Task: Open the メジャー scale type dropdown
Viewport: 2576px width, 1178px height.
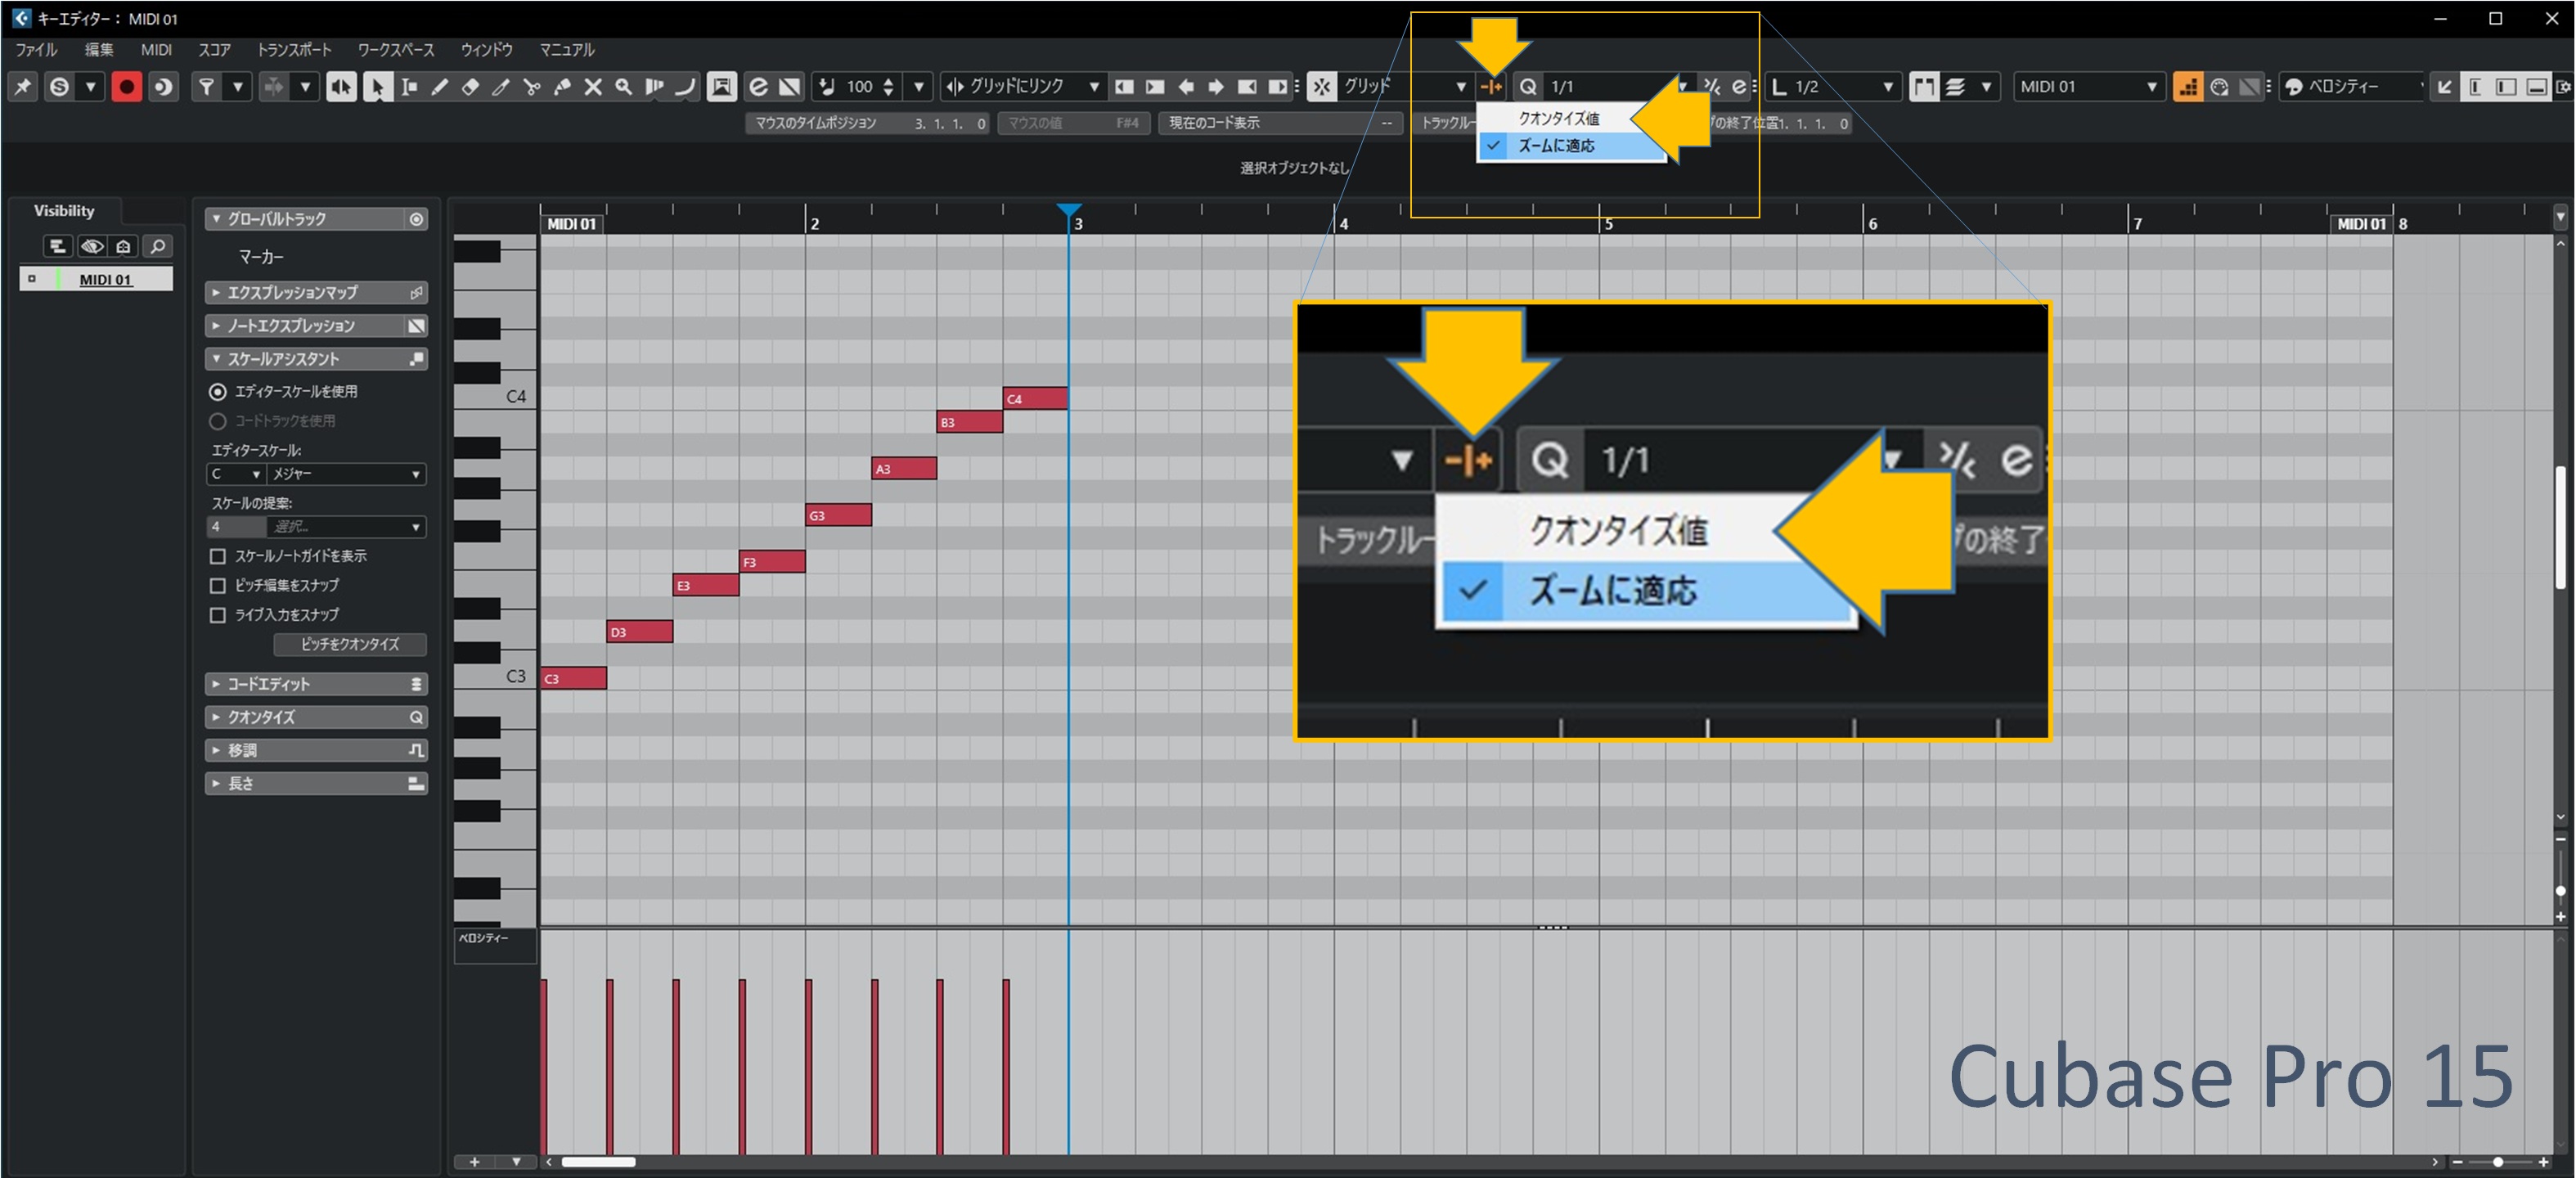Action: pyautogui.click(x=346, y=474)
